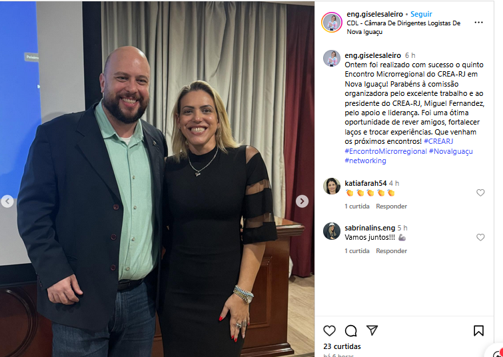The image size is (503, 357).
Task: Open the comment bubble icon
Action: coord(350,331)
